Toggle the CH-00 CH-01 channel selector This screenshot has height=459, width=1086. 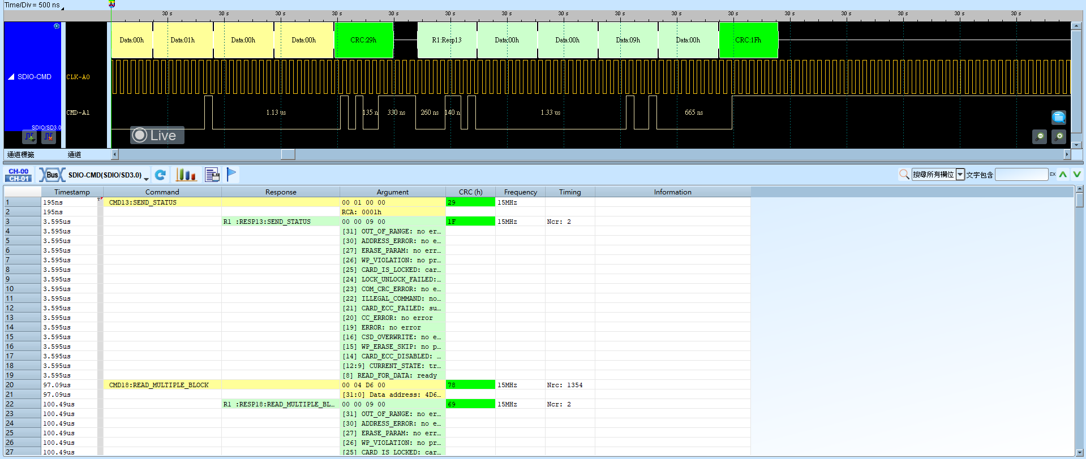[x=19, y=175]
